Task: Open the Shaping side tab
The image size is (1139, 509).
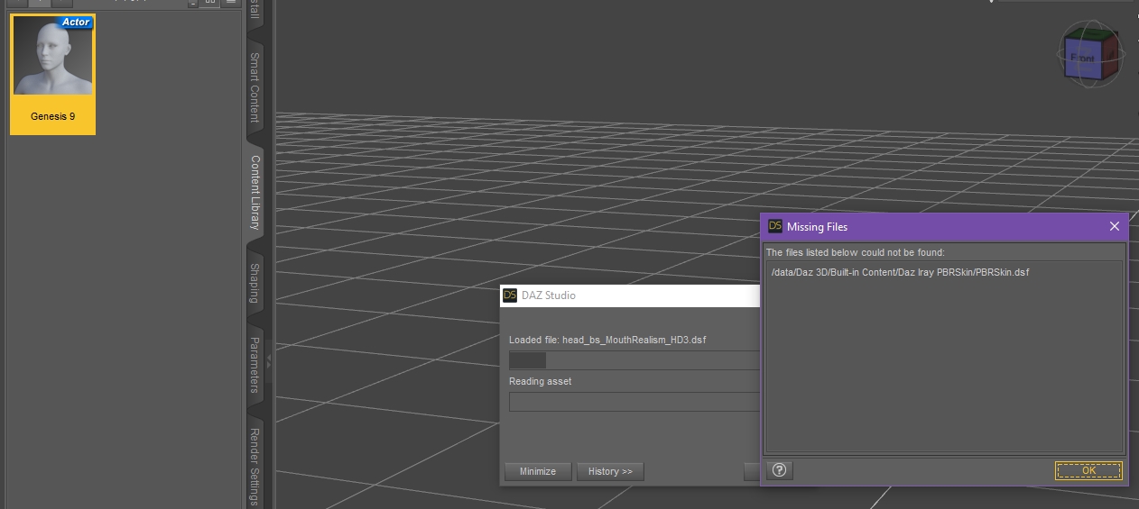Action: 255,284
